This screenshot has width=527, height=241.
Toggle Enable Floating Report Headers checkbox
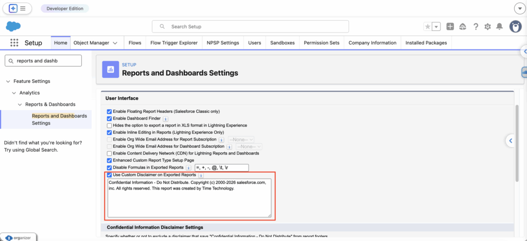pyautogui.click(x=109, y=111)
